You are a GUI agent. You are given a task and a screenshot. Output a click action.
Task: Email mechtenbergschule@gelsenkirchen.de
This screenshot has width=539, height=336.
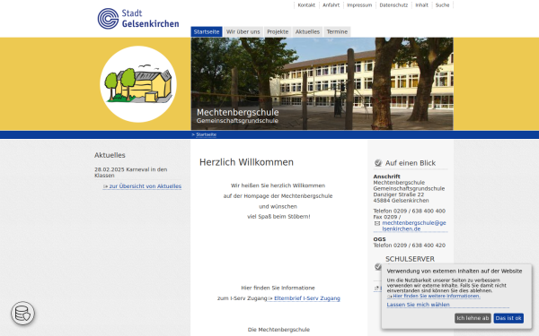[x=414, y=226]
